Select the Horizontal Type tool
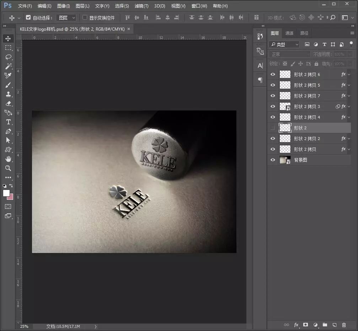This screenshot has width=358, height=331. click(8, 122)
